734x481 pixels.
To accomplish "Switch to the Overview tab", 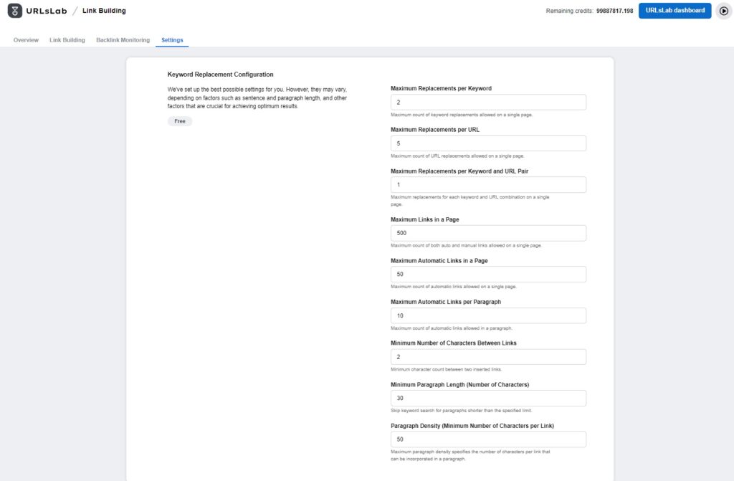I will (26, 40).
